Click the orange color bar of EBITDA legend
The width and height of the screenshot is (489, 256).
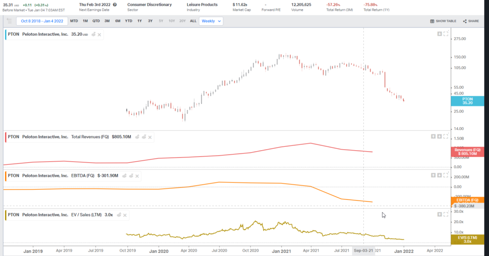[x=6, y=175]
